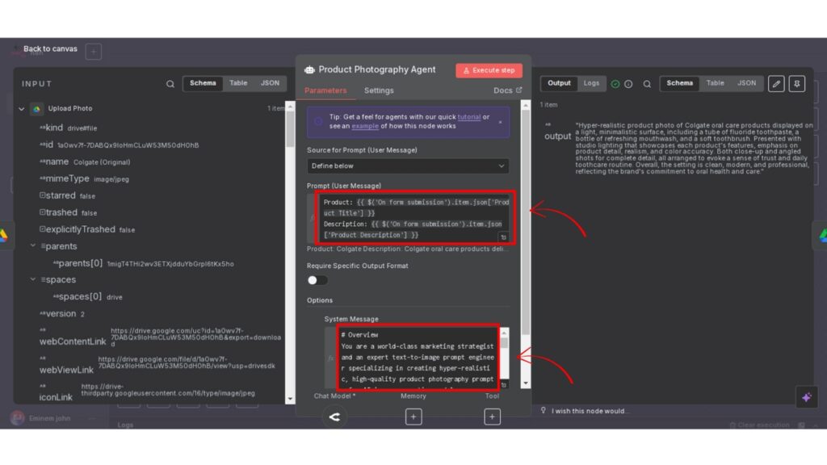Pin the output data with pin icon
The height and width of the screenshot is (465, 827).
[798, 83]
